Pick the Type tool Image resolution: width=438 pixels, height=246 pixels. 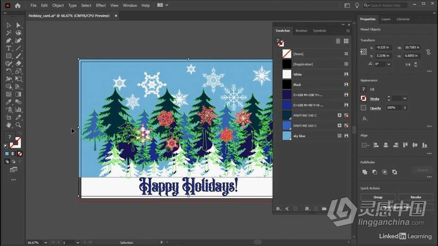tap(8, 48)
